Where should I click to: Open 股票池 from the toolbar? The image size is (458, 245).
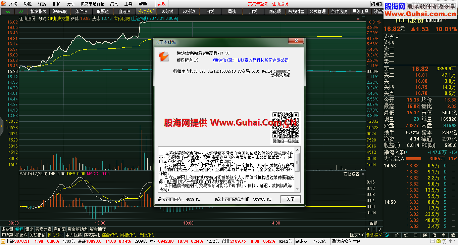pos(103,11)
